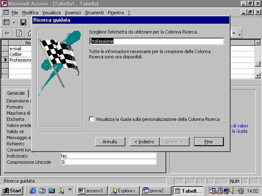
Task: Open the datasheet view toolbar icon
Action: (x=7, y=22)
